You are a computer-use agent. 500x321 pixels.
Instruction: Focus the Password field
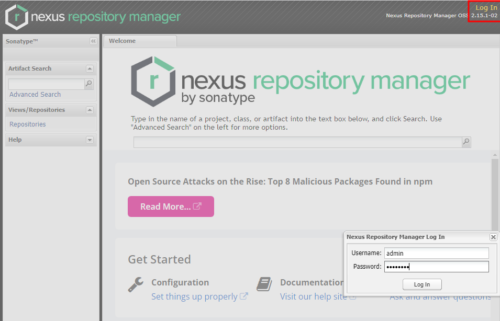(436, 267)
